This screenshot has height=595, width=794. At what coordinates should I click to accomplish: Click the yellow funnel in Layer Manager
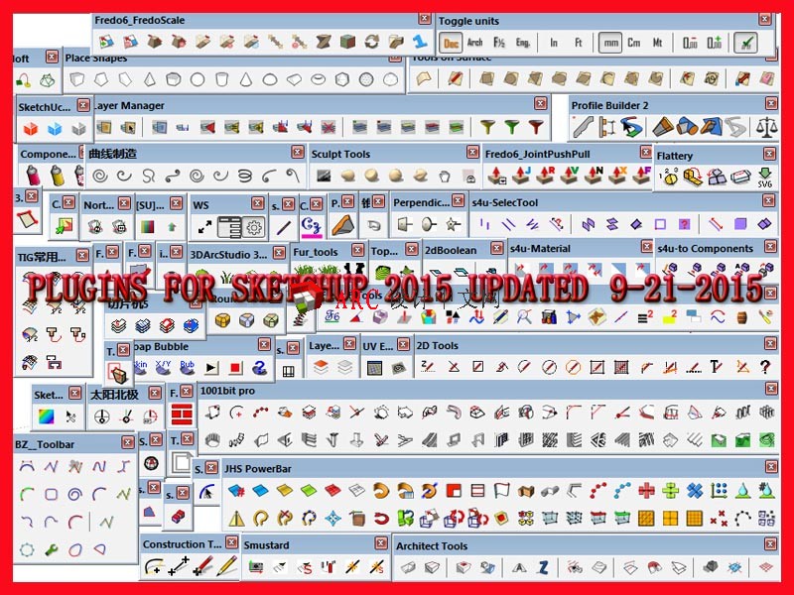(487, 127)
